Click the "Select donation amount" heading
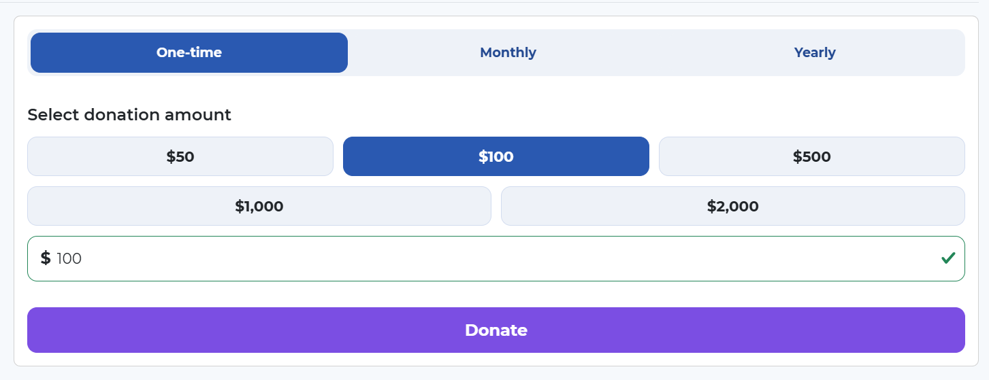This screenshot has width=989, height=380. coord(129,115)
